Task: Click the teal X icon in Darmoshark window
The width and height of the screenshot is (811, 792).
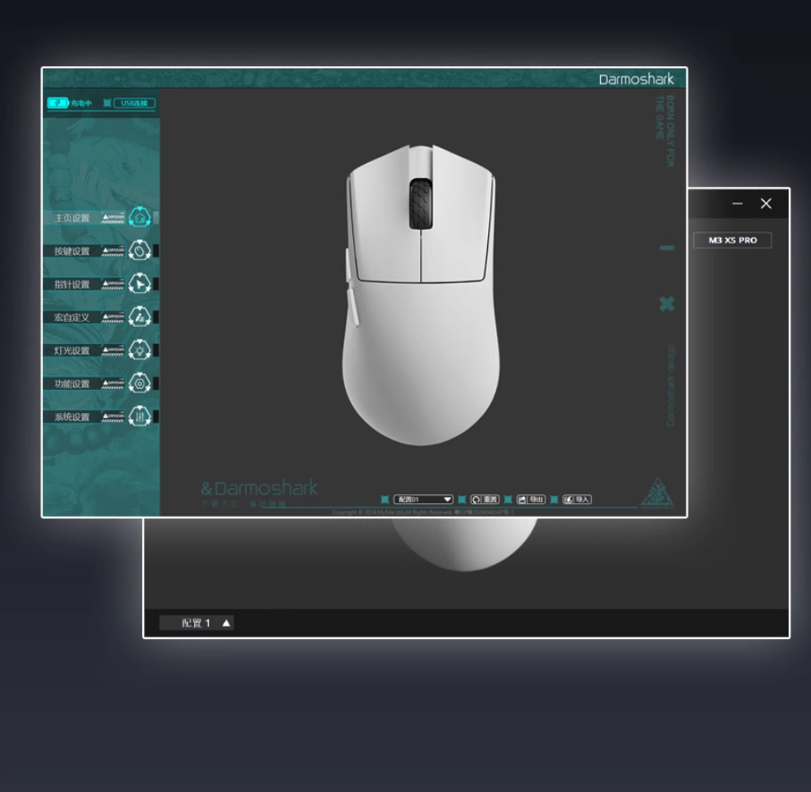Action: tap(667, 304)
